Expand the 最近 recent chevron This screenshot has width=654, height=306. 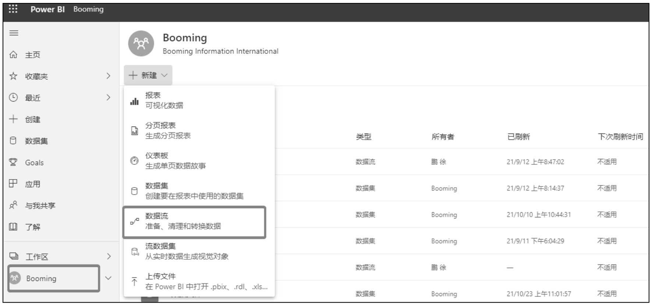(x=108, y=97)
